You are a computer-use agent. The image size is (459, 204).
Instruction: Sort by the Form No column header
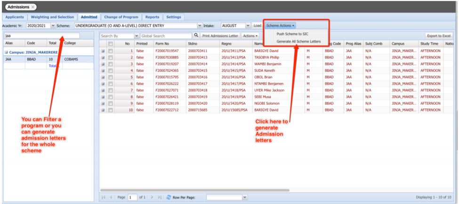point(170,44)
